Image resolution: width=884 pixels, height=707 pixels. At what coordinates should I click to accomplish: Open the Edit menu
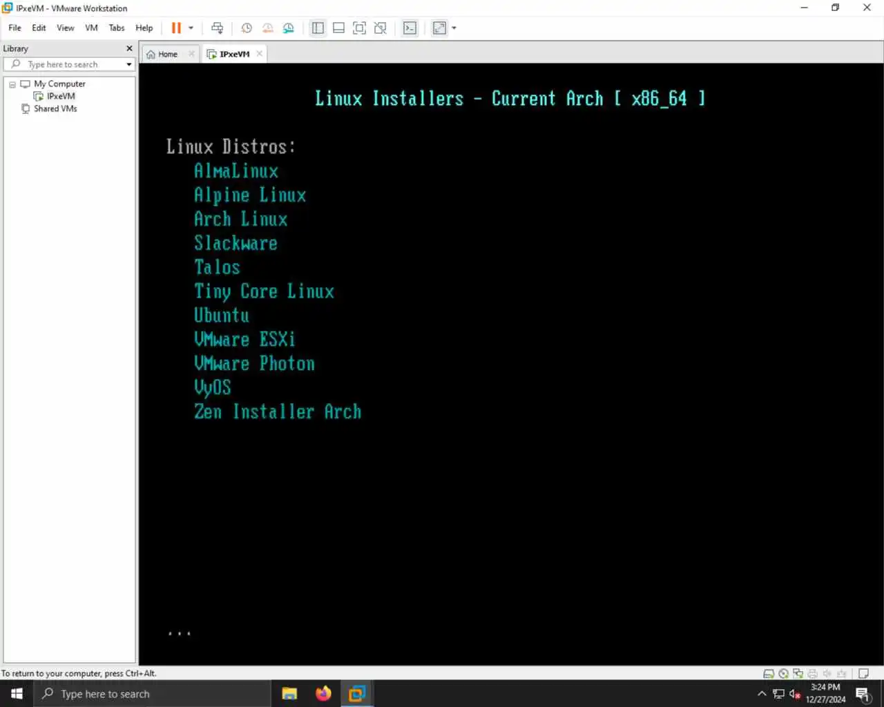pyautogui.click(x=39, y=28)
